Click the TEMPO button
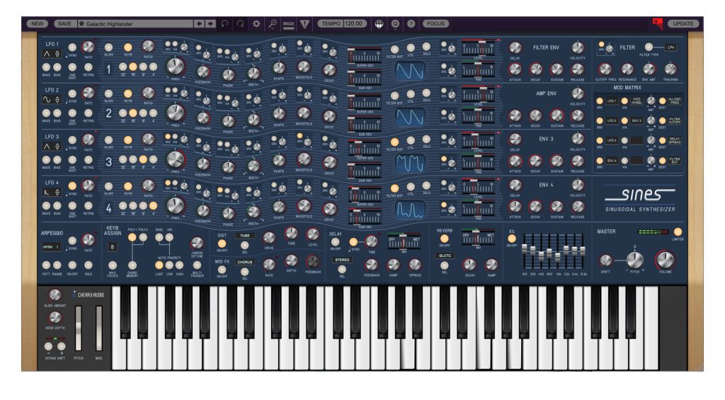This screenshot has width=725, height=400. tap(331, 23)
